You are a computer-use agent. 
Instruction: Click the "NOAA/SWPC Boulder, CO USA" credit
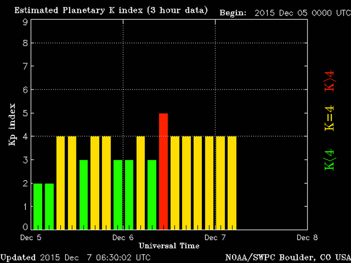[288, 257]
